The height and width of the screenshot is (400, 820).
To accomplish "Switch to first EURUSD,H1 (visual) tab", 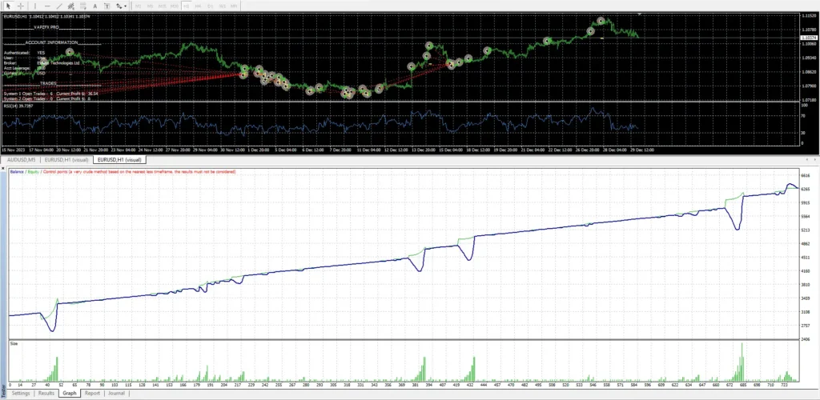I will point(68,159).
